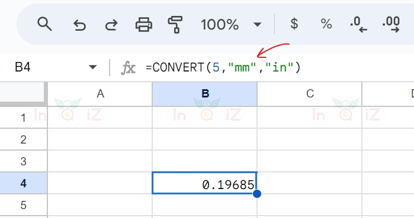Image resolution: width=414 pixels, height=218 pixels.
Task: Activate the paint format roller
Action: (175, 24)
